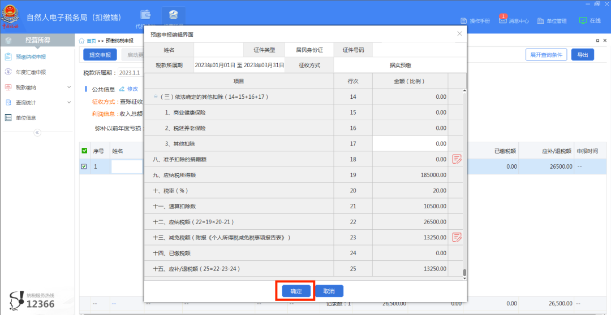Click the 经营所得 sidebar header
The height and width of the screenshot is (315, 611).
[37, 40]
